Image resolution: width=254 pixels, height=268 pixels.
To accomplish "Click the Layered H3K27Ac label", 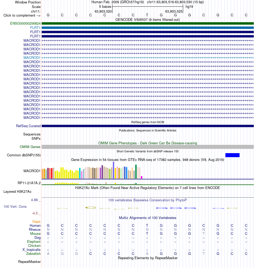I will coord(17,192).
